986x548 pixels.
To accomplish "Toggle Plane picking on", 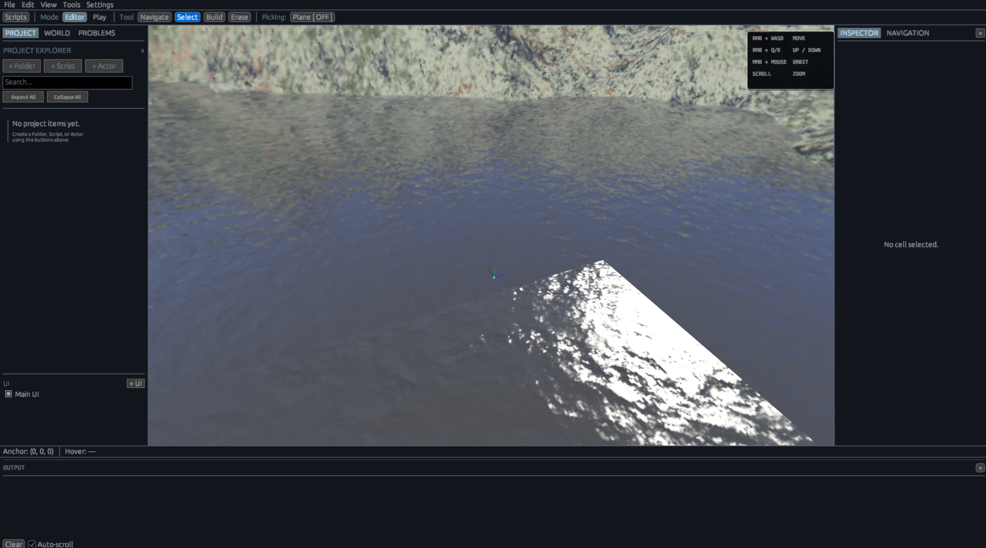I will (x=312, y=17).
